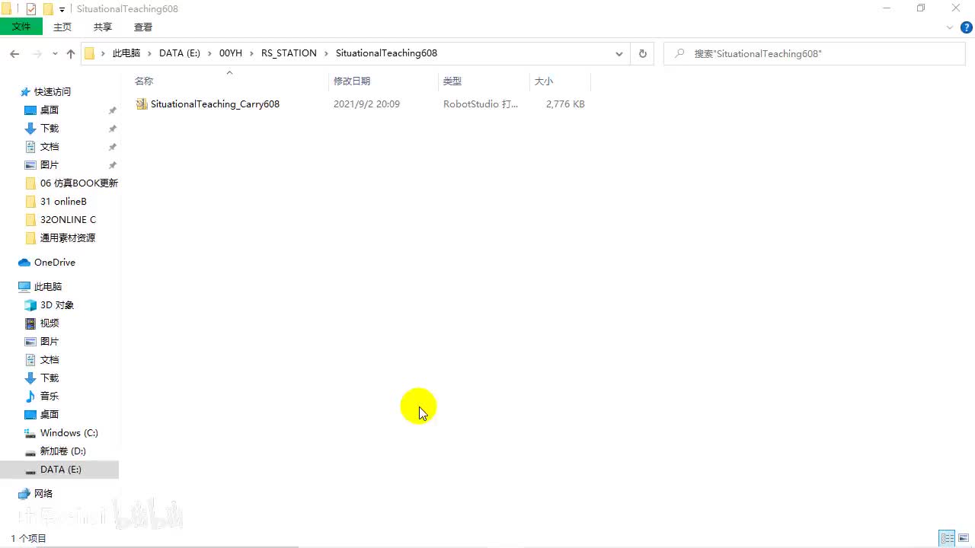Screen dimensions: 975x548
Task: Click the folder icon in the address bar
Action: (x=89, y=53)
